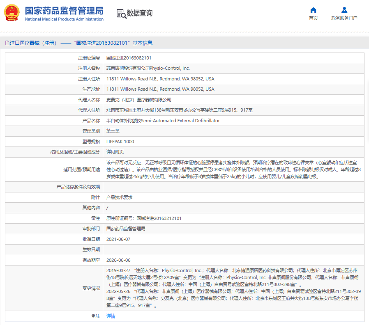Select the 管理类别 field label
This screenshot has height=325, width=369.
click(x=91, y=131)
